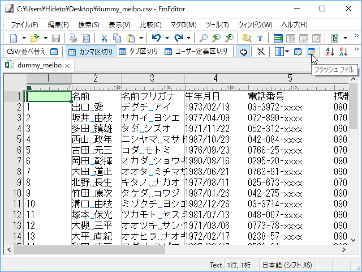Screen dimensions: 362x272
Task: Click the Find magnifier icon
Action: (204, 38)
